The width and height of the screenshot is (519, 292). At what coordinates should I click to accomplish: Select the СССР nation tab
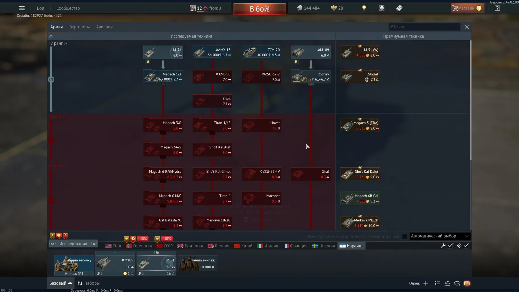165,246
